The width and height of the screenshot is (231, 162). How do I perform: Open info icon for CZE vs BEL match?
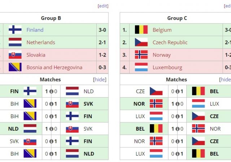point(178,91)
